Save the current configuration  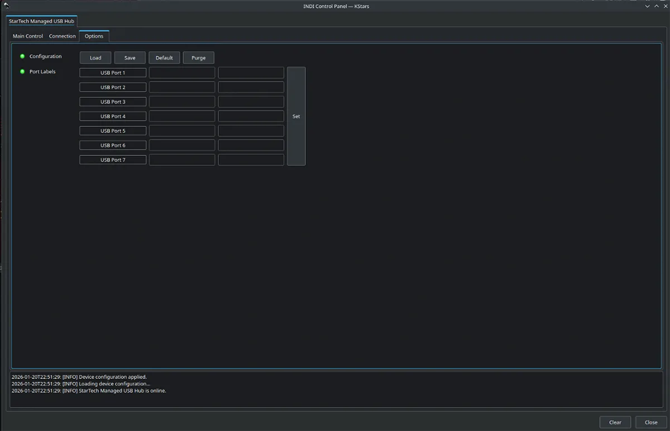coord(130,58)
